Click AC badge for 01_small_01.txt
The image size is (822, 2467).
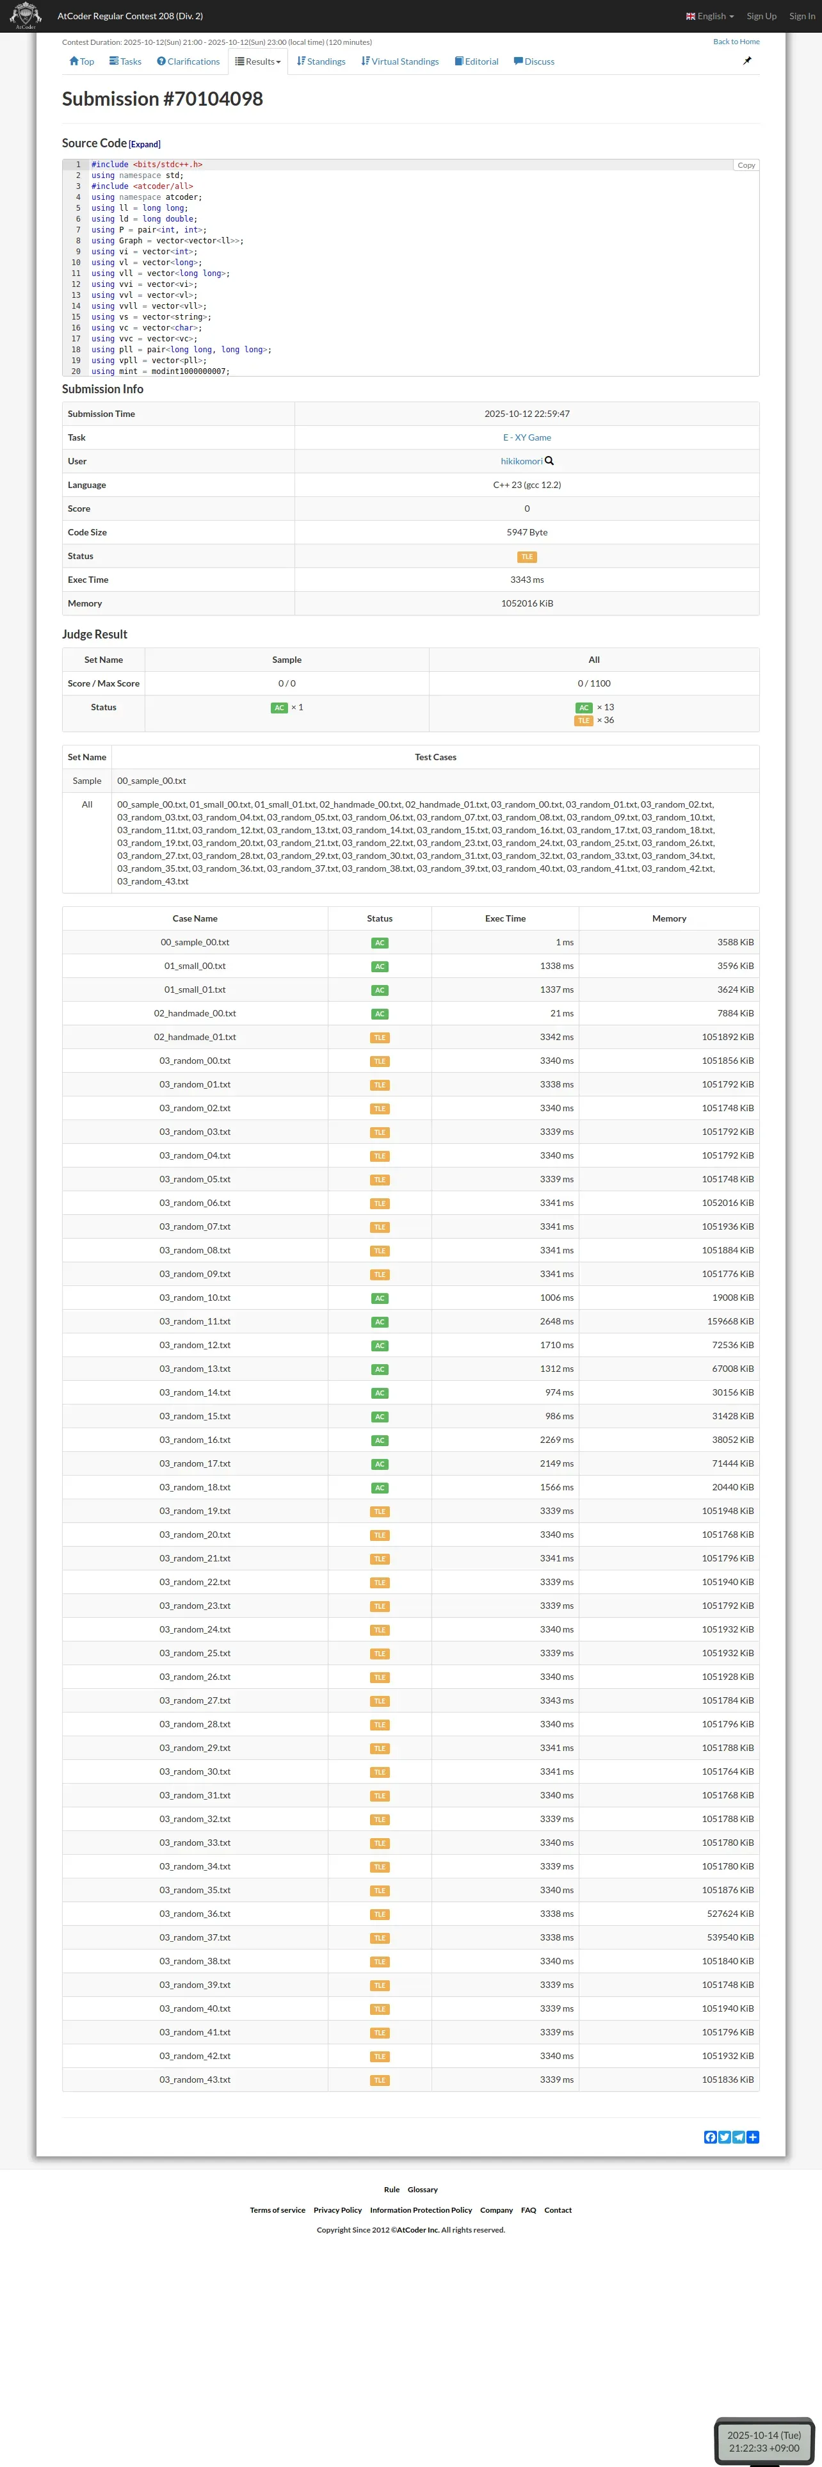tap(380, 990)
